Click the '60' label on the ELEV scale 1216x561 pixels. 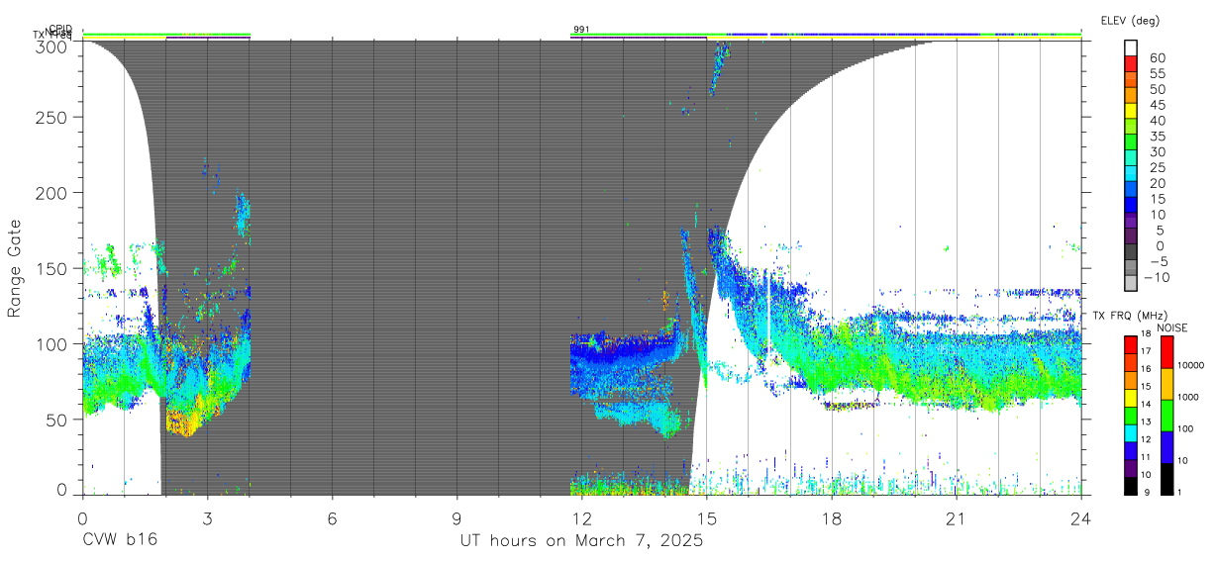[1157, 59]
